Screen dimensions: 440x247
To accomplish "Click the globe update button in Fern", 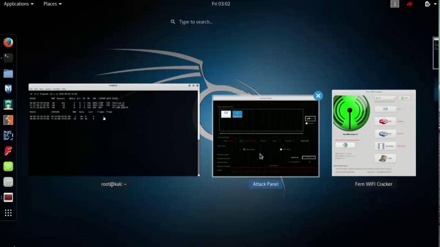I will [345, 145].
